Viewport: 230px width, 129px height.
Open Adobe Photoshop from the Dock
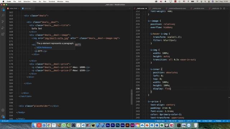click(x=118, y=125)
